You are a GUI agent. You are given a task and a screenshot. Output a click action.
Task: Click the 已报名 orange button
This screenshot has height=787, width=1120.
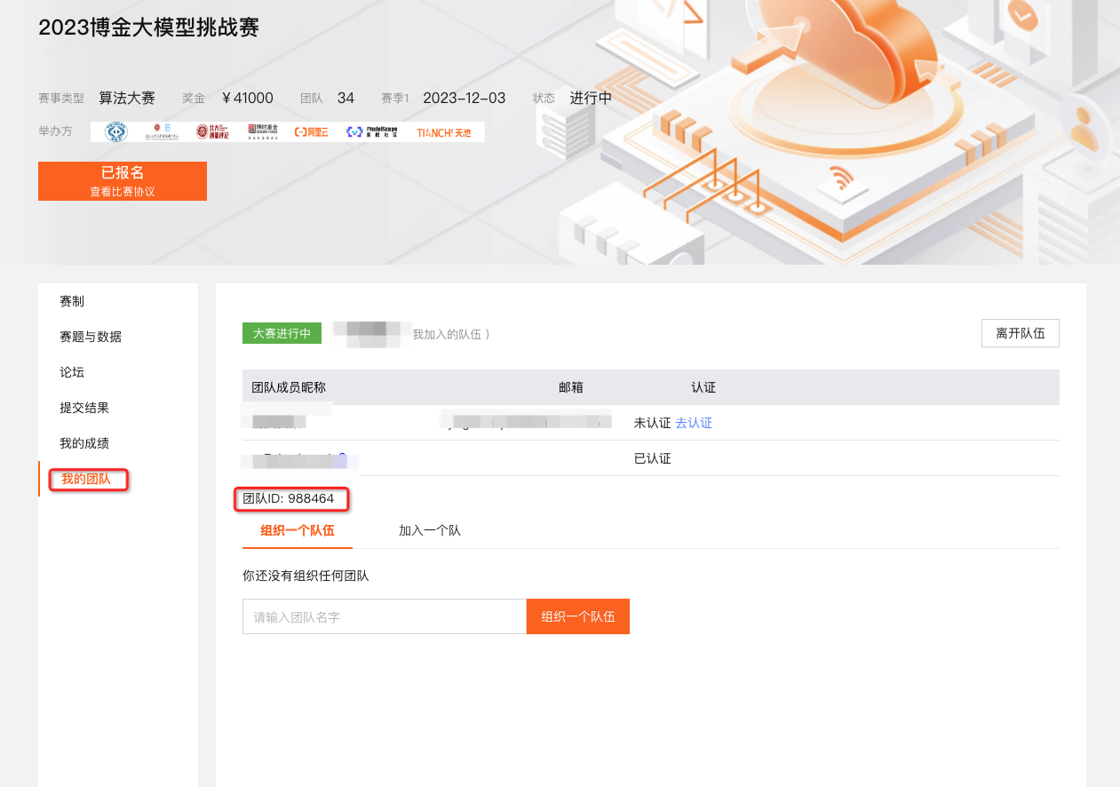pos(123,181)
